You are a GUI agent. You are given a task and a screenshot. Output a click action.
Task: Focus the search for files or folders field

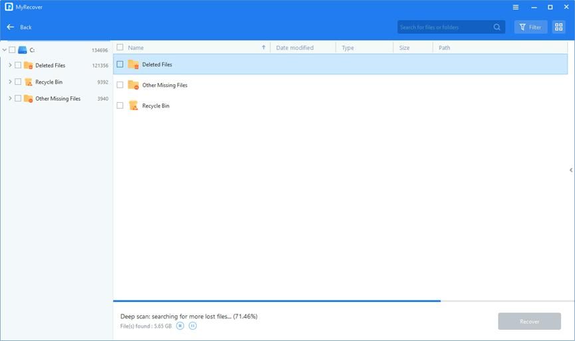444,27
